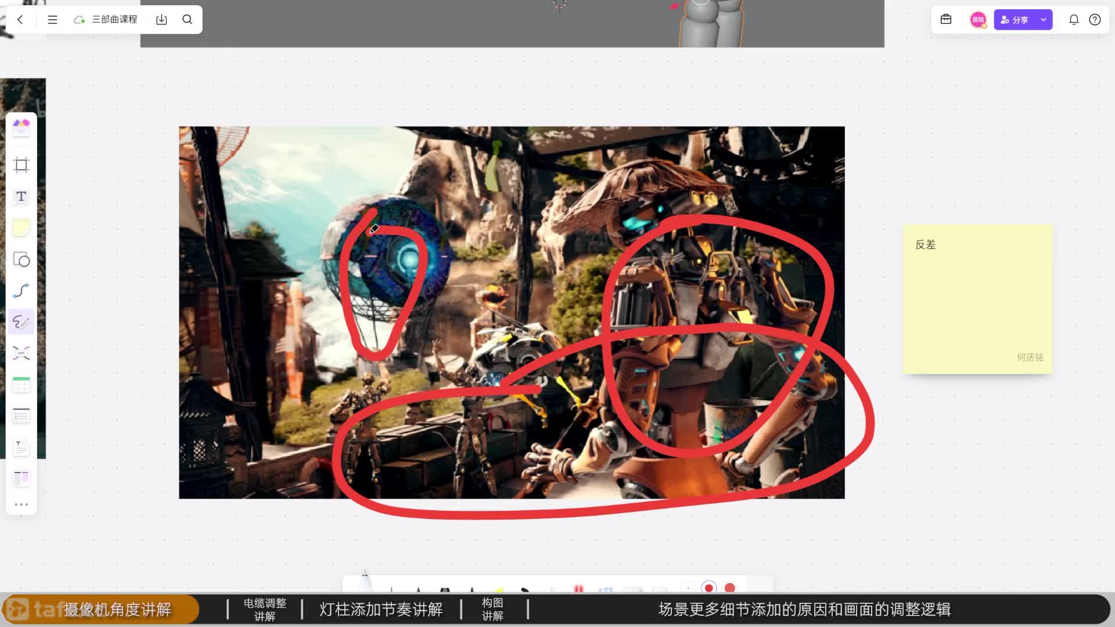Open notifications bell icon
This screenshot has width=1115, height=627.
tap(1074, 20)
